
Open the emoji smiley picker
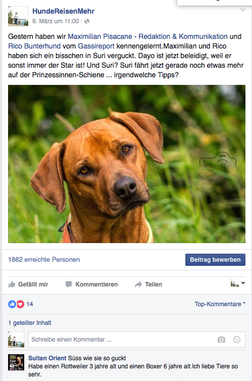pyautogui.click(x=237, y=340)
